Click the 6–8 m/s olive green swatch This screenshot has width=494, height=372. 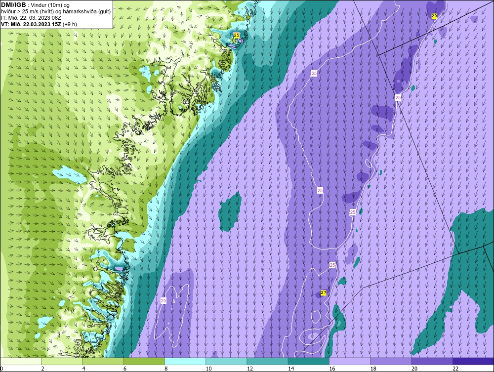(x=144, y=361)
